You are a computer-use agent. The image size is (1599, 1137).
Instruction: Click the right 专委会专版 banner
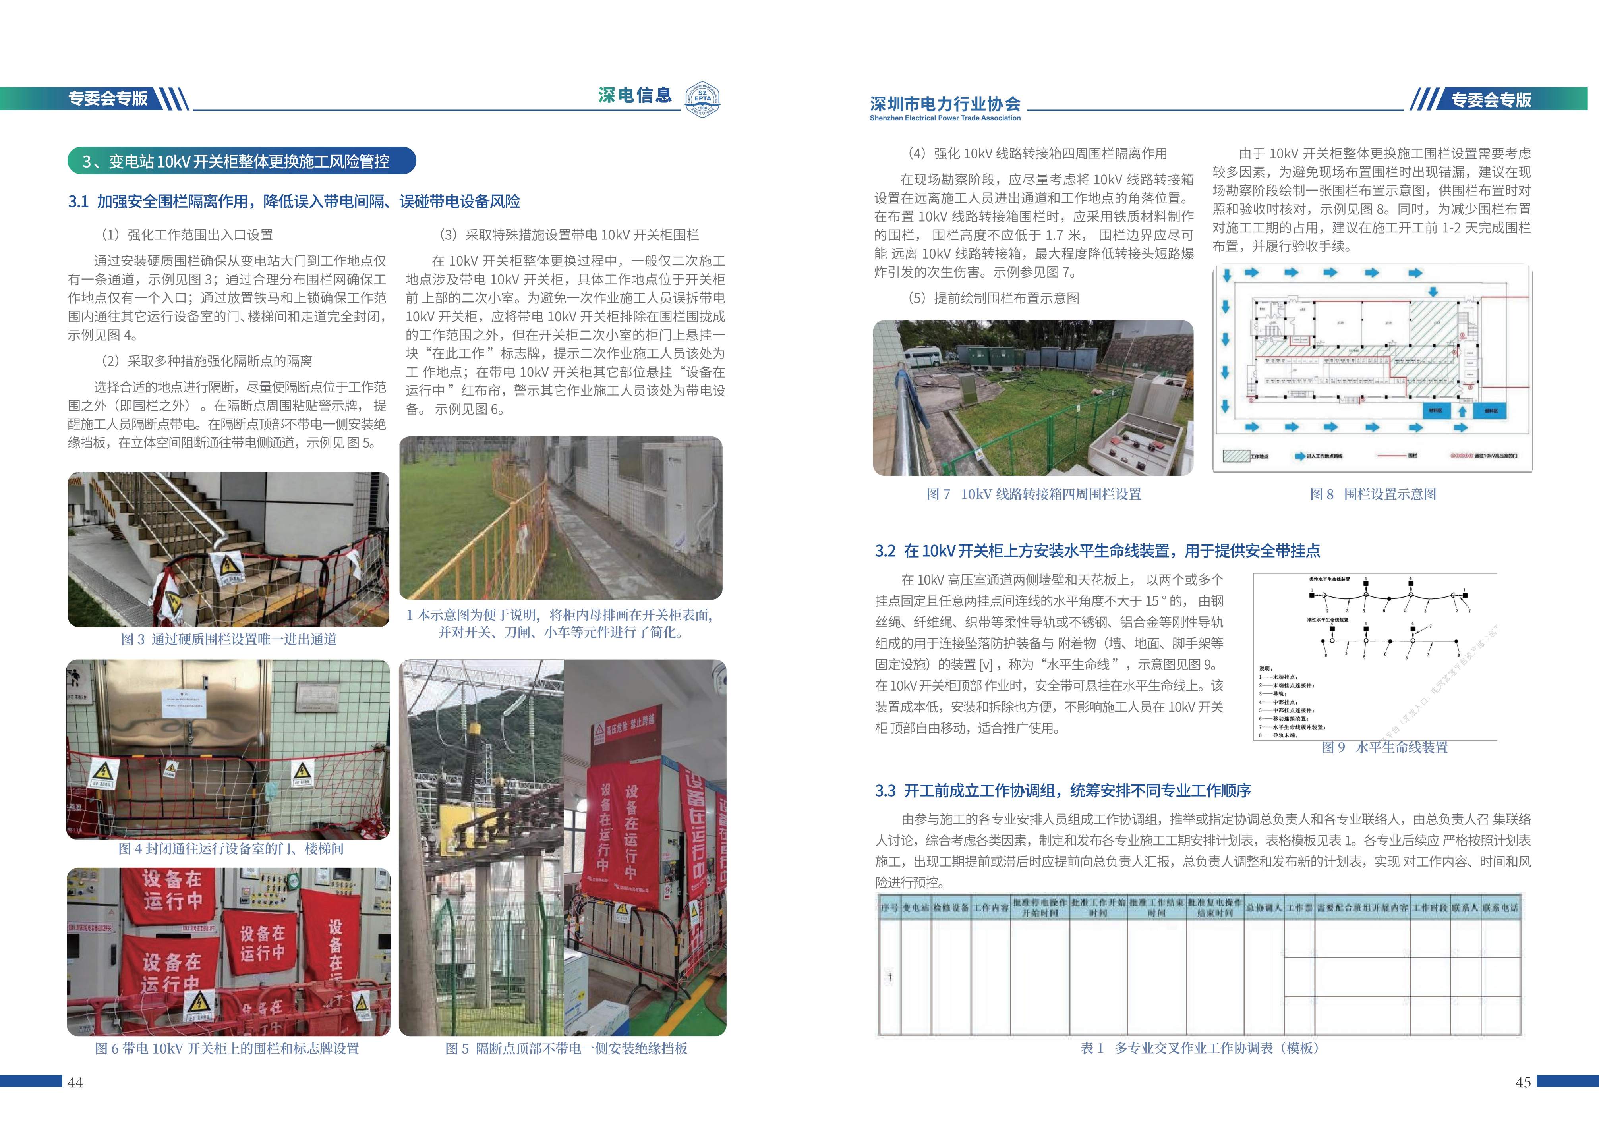tap(1491, 100)
